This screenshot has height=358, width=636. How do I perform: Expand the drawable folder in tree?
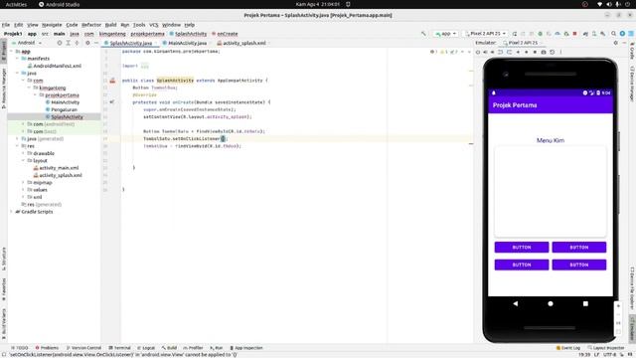point(23,153)
